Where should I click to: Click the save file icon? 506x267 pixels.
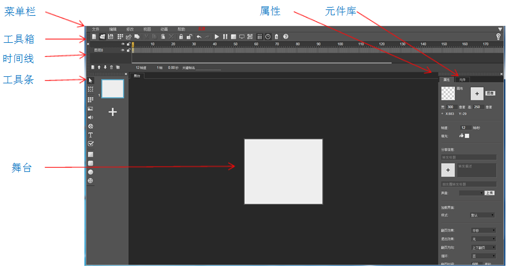click(x=110, y=36)
